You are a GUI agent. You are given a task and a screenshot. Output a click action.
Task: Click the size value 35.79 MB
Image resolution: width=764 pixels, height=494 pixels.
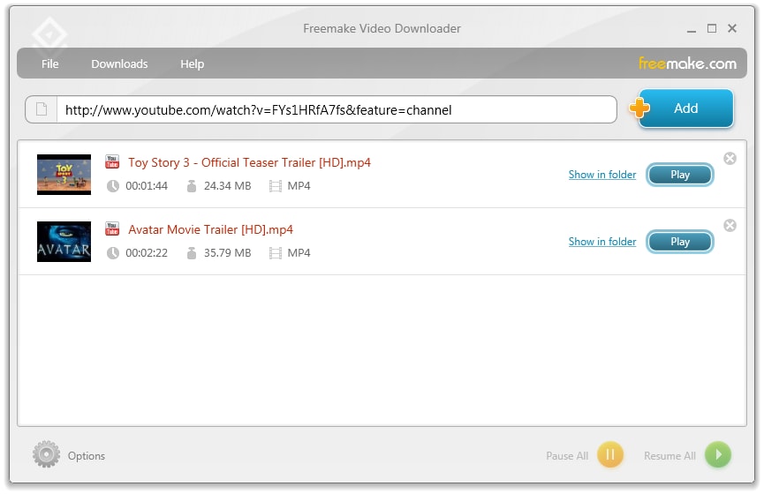pyautogui.click(x=228, y=253)
